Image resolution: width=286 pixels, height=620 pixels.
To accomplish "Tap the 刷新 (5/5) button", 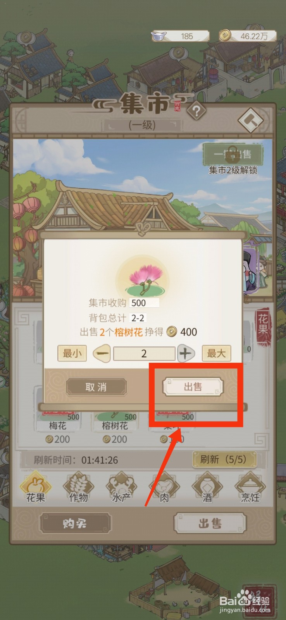I will (224, 460).
